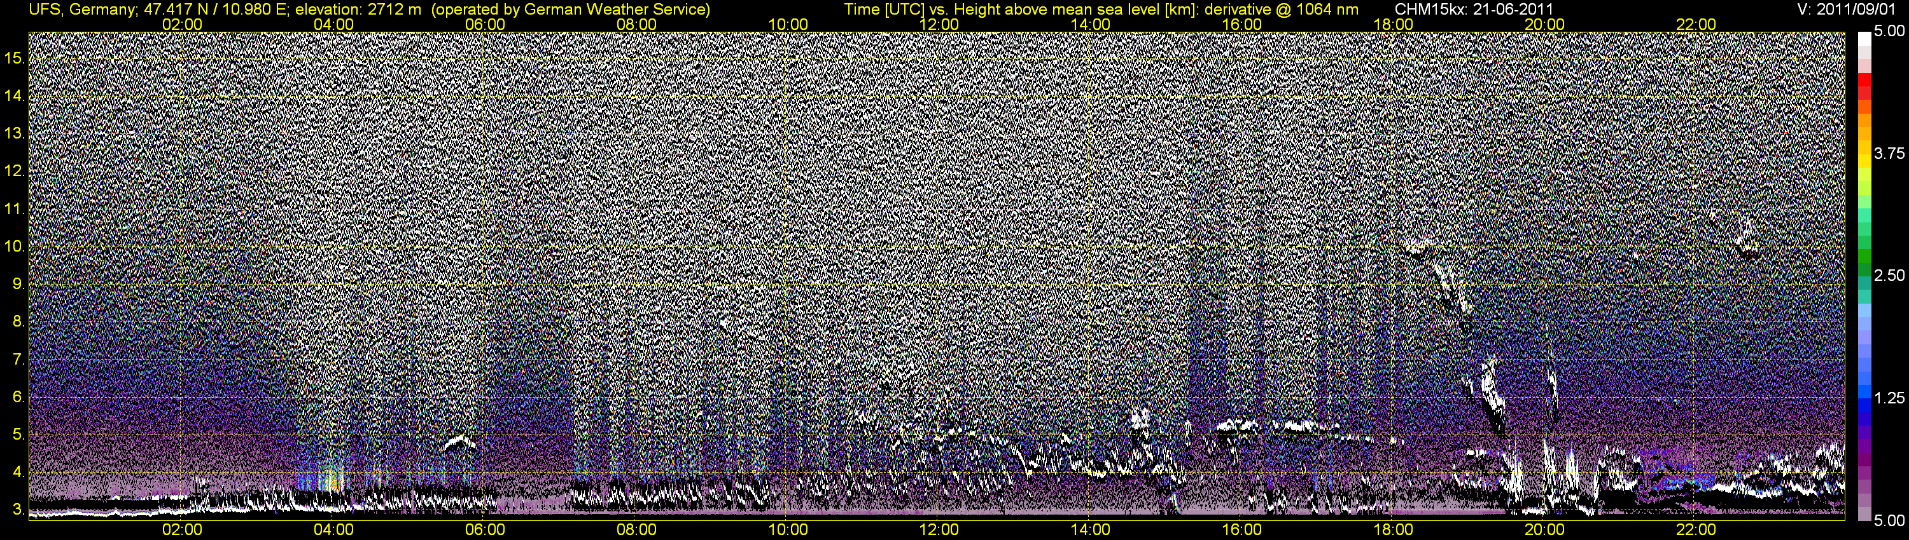Screen dimensions: 1909x540
Task: Select the top-axis 22:00 time label
Action: (1696, 24)
